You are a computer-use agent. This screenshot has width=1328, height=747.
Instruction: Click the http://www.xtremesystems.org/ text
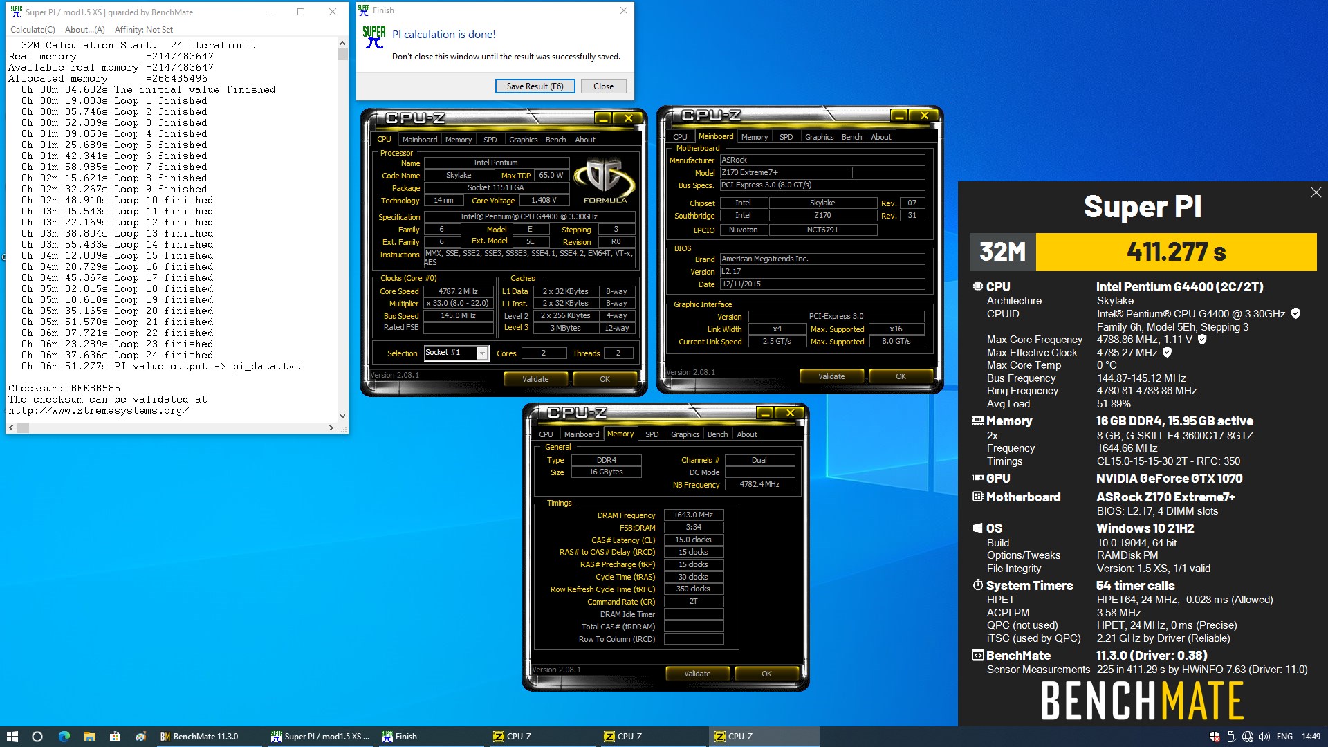click(99, 411)
